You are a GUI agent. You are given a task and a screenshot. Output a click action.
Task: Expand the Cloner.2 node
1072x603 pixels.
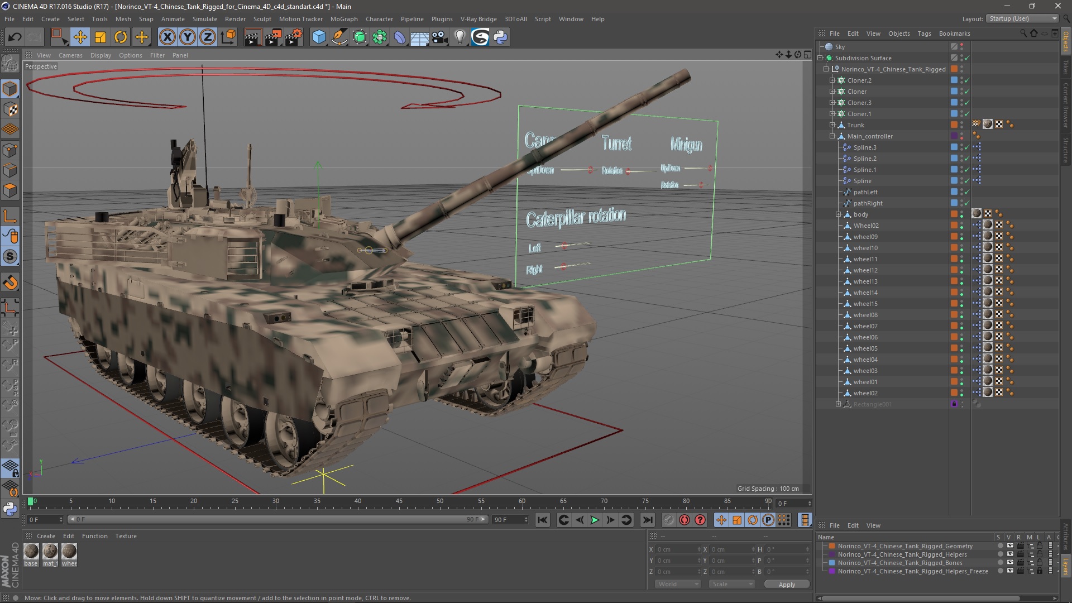[832, 80]
